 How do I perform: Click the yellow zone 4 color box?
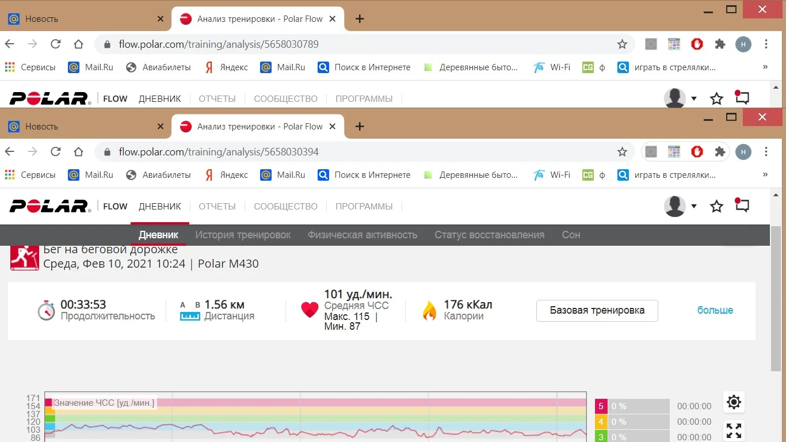click(x=601, y=422)
